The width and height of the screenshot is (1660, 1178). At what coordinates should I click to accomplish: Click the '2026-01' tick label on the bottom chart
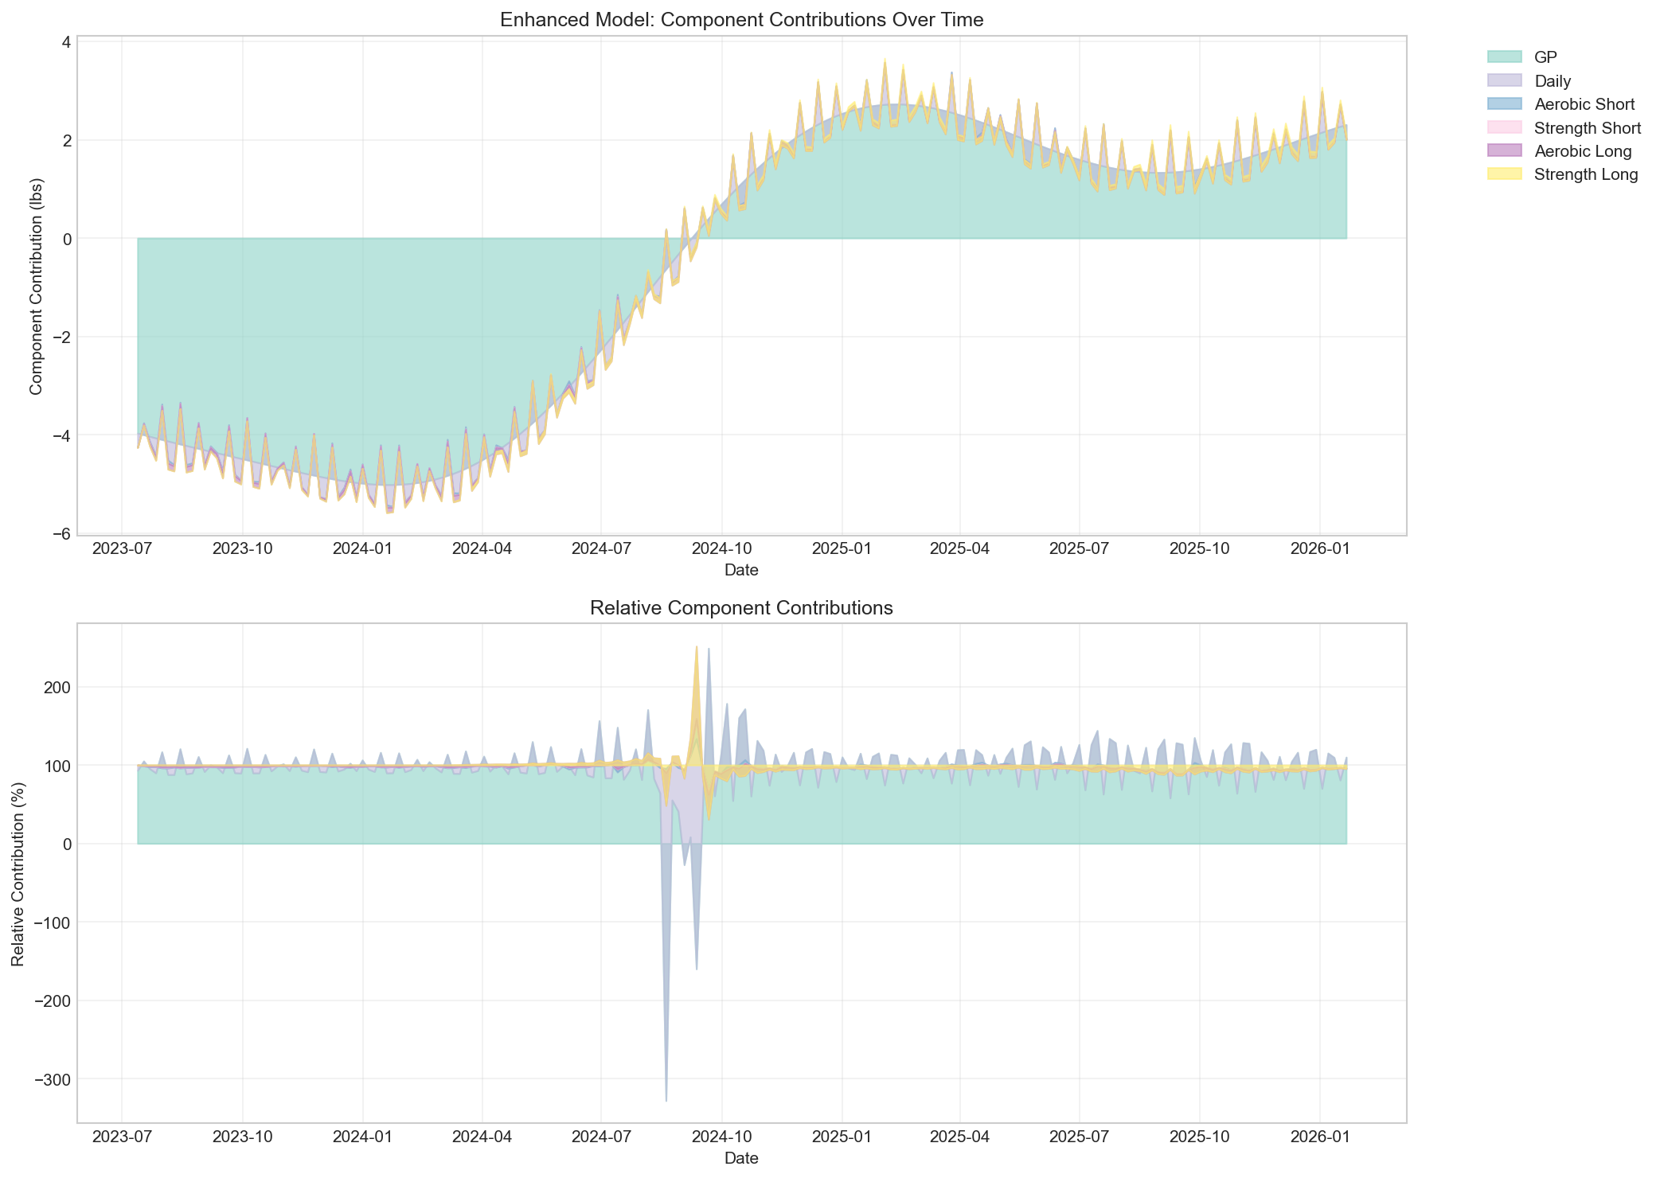coord(1320,1137)
